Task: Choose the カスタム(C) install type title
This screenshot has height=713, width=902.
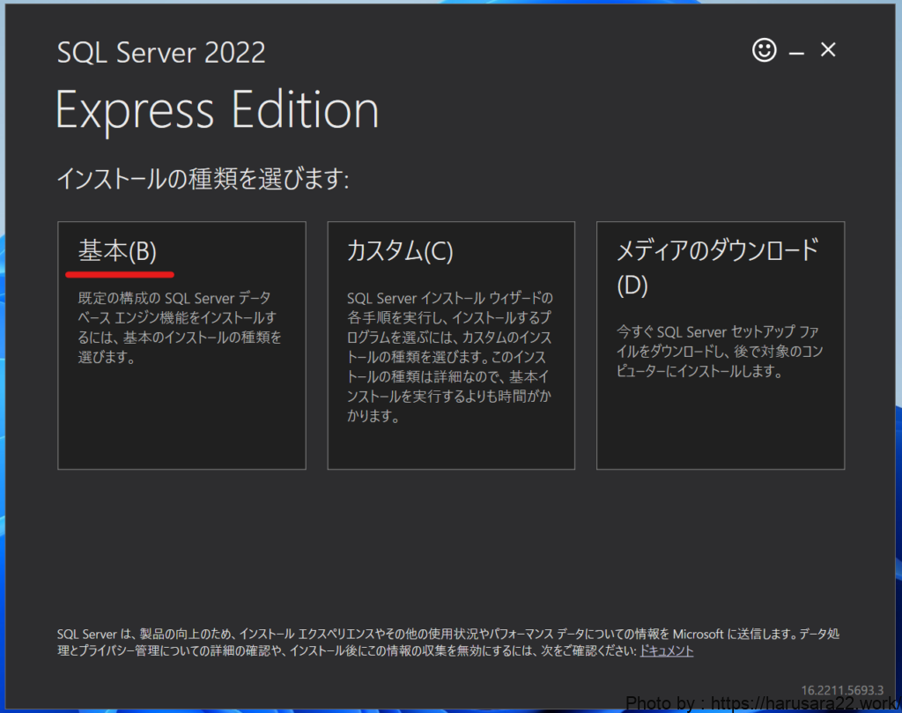Action: 400,252
